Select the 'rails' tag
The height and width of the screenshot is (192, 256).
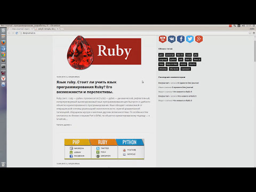[x=181, y=60]
